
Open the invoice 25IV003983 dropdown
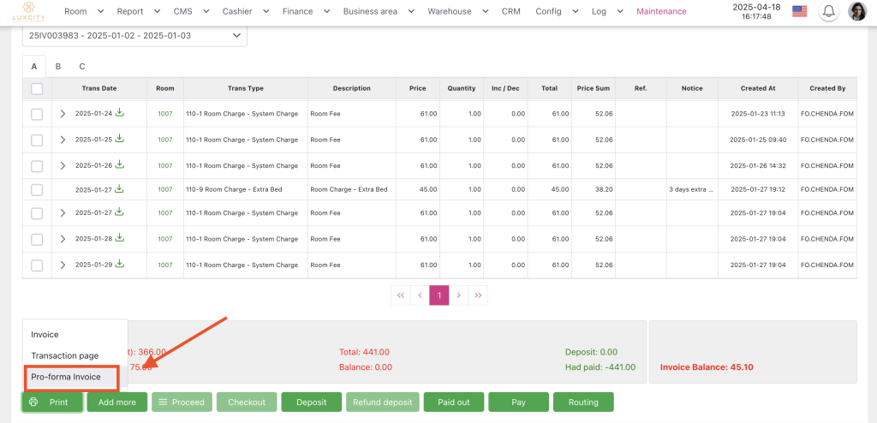(134, 35)
